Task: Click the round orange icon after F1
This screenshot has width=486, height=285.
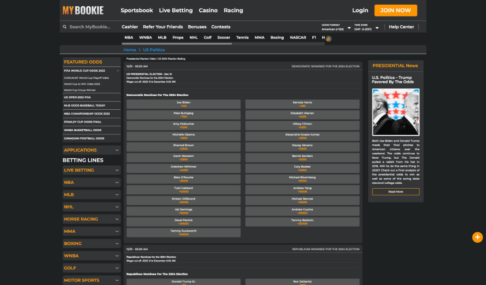Action: coord(328,39)
